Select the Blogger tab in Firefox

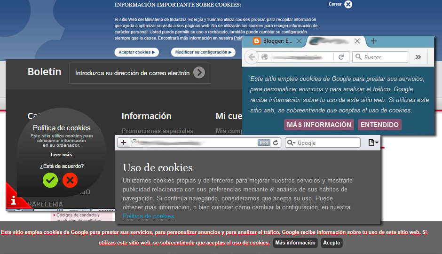tap(277, 41)
